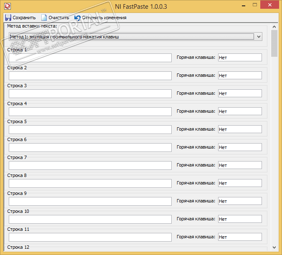
Task: Click the Отменить изменения undo arrow icon
Action: click(77, 18)
